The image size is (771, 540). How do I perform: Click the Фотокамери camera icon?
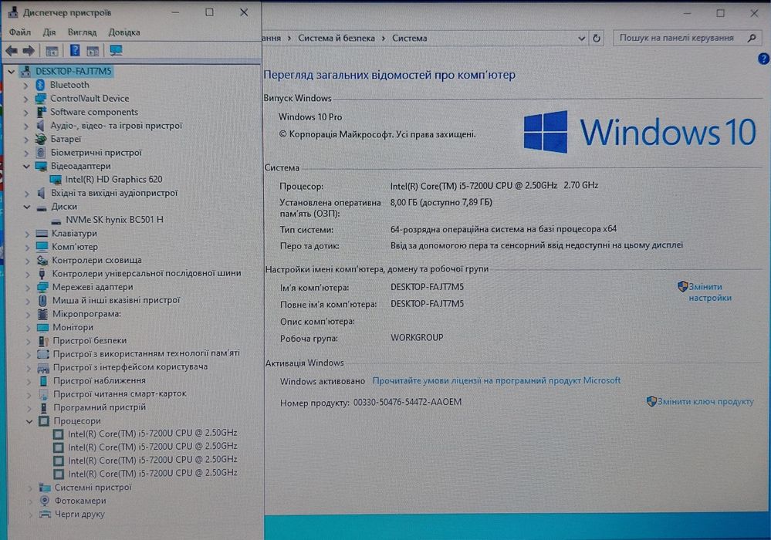(x=45, y=501)
